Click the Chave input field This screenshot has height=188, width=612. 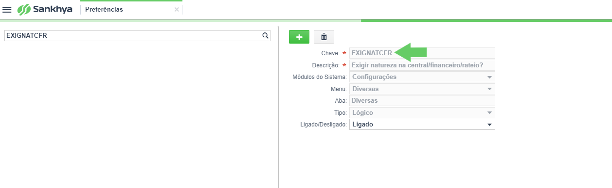(422, 53)
